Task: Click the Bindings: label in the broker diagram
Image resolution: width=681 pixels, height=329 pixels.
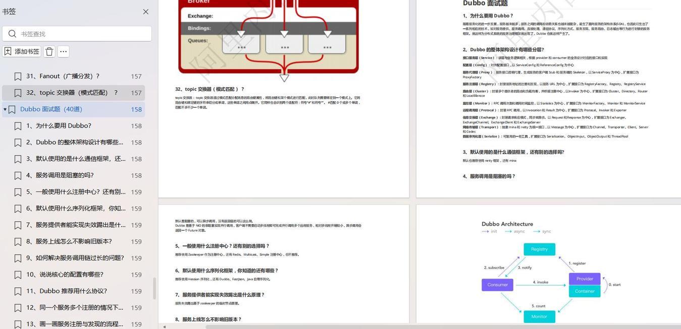Action: pos(199,28)
